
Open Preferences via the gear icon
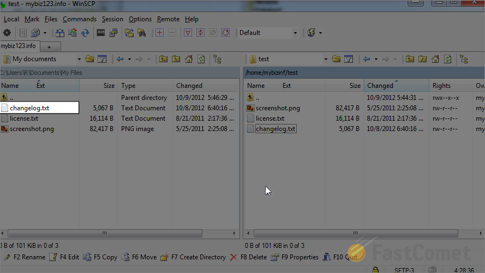tap(7, 33)
